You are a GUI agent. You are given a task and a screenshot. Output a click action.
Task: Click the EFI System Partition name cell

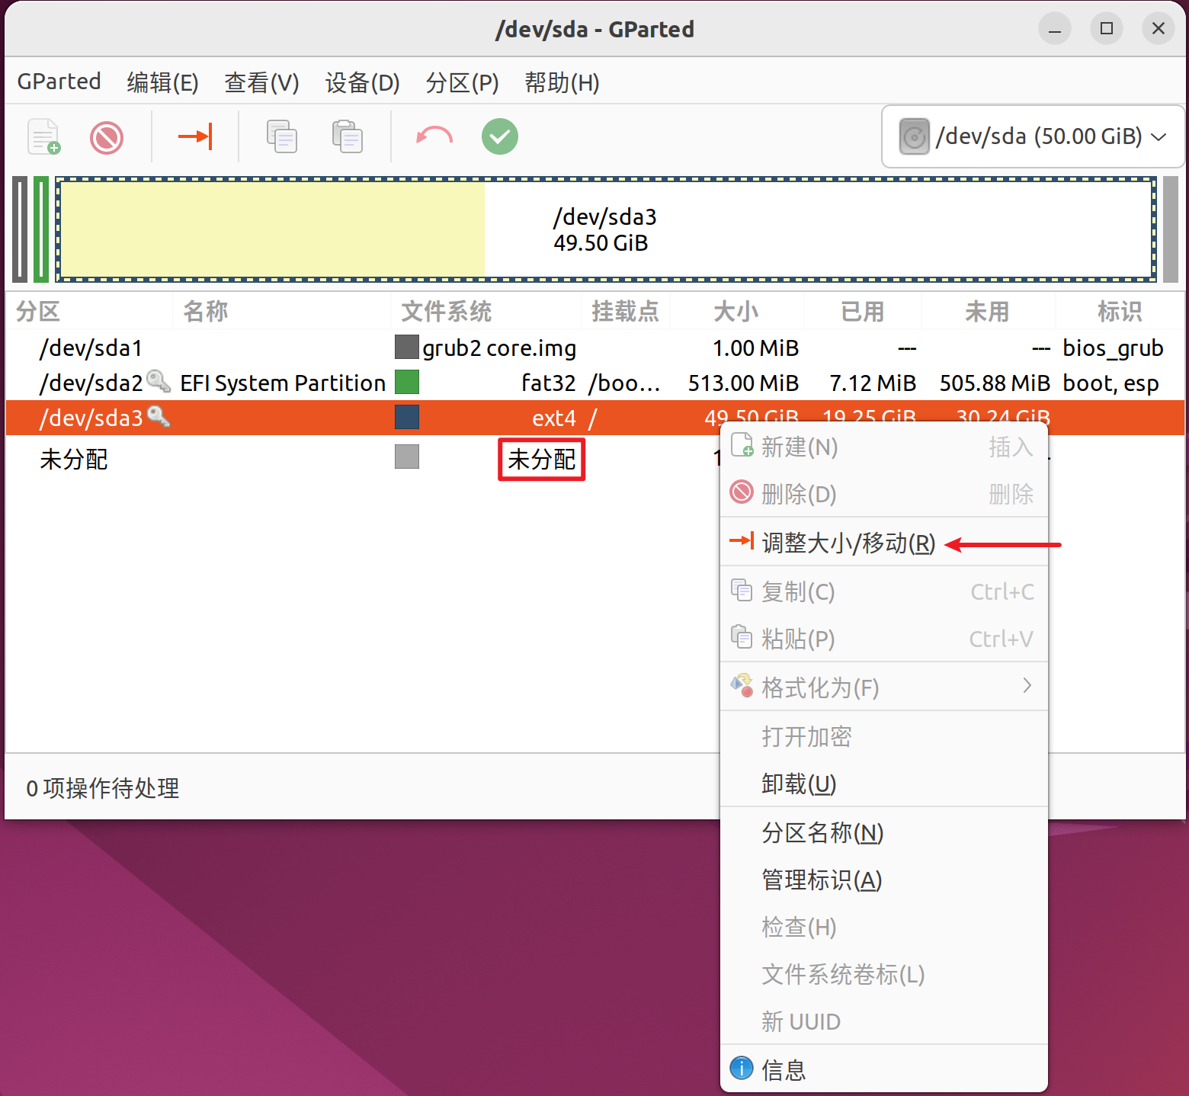[283, 383]
